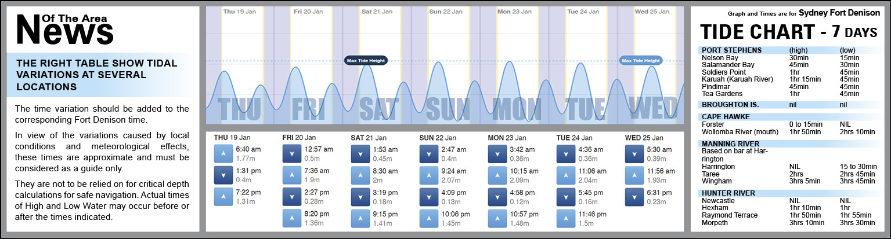Select the low tide icon for Friday 12:57 am
Screen dimensions: 891x239
point(291,154)
